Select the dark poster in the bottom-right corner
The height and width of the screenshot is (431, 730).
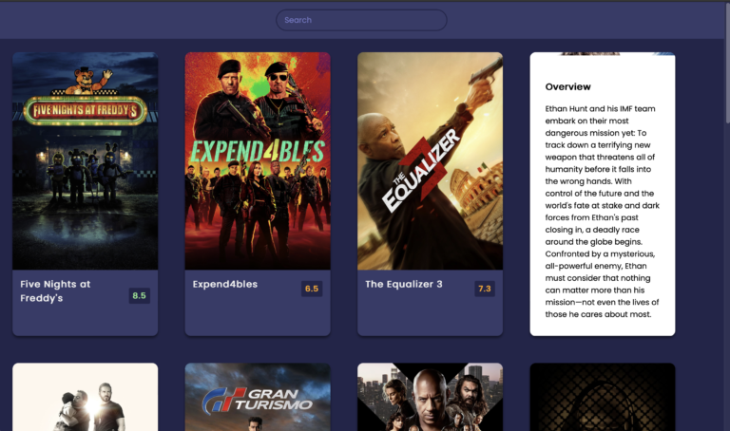coord(602,399)
